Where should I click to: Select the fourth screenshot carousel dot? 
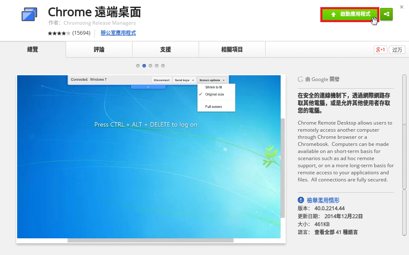[x=156, y=66]
